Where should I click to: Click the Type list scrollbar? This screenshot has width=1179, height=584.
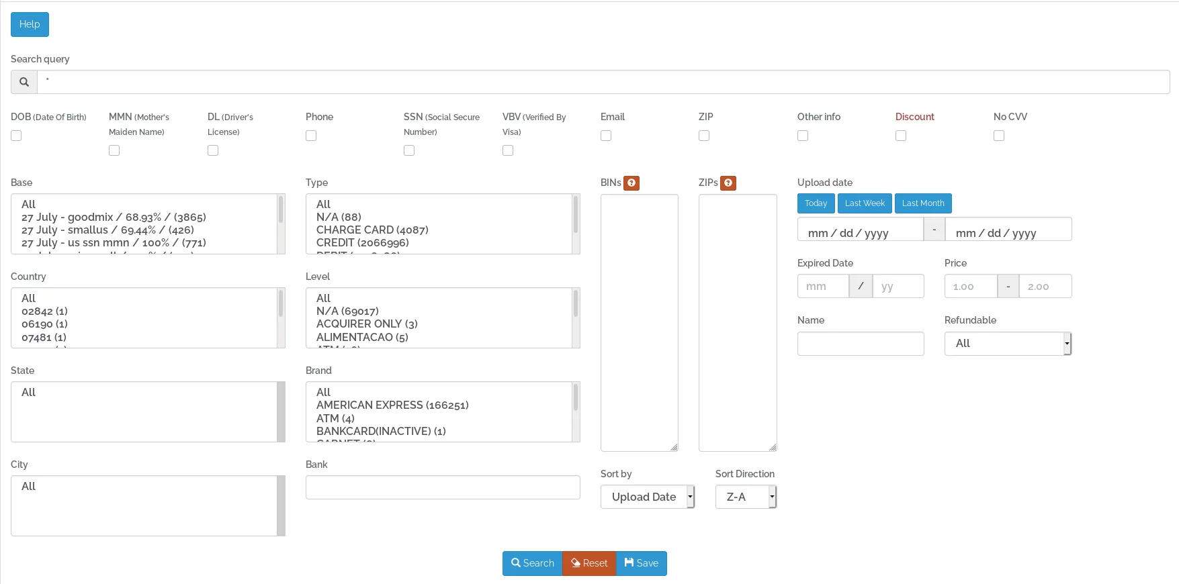pos(576,224)
